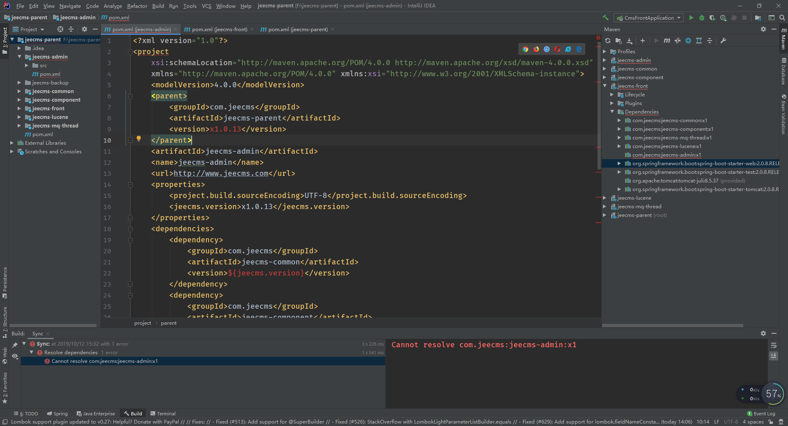
Task: Expand the jeecms-front folder in Project tree
Action: coord(19,109)
